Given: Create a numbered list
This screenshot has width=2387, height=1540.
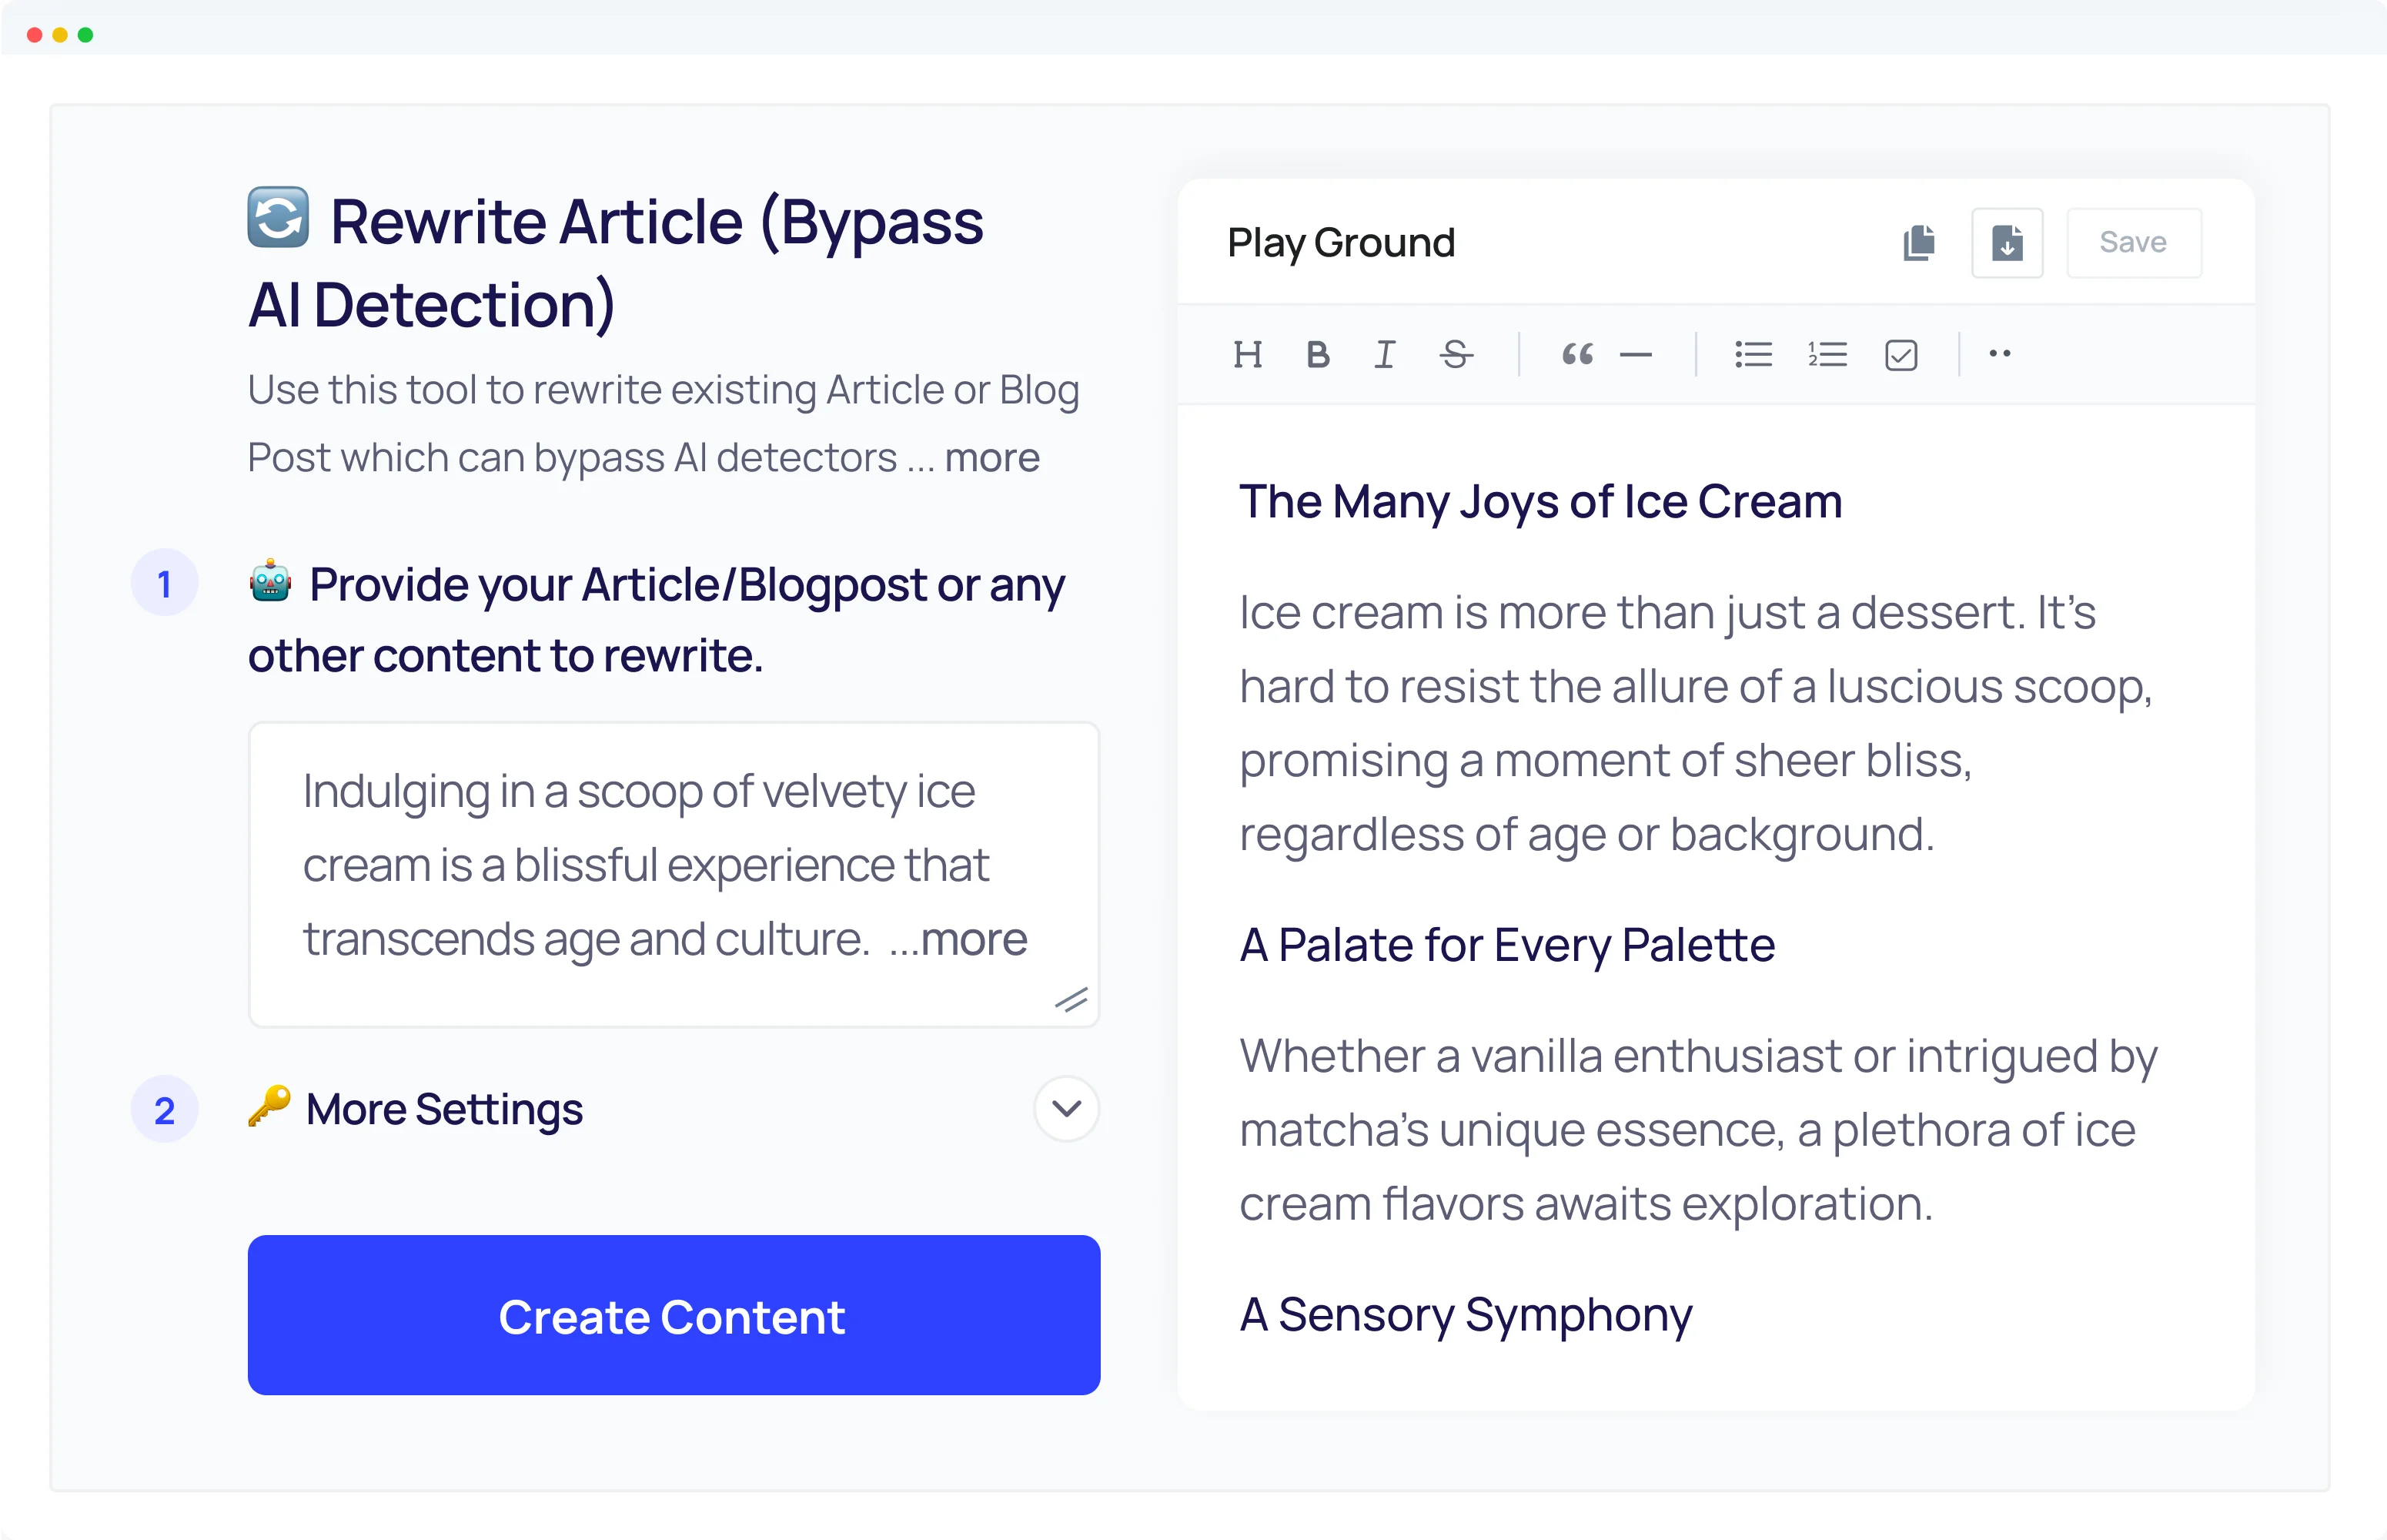Looking at the screenshot, I should coord(1826,354).
